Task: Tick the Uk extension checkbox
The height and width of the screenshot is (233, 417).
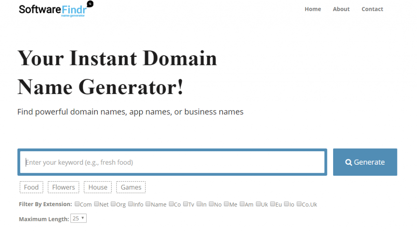Action: (258, 204)
